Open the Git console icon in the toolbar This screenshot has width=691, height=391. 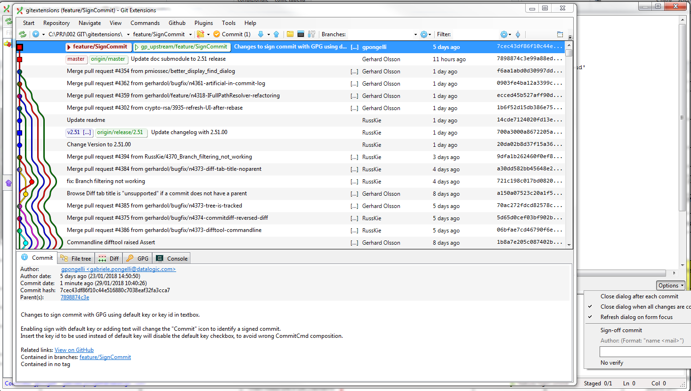tap(300, 34)
